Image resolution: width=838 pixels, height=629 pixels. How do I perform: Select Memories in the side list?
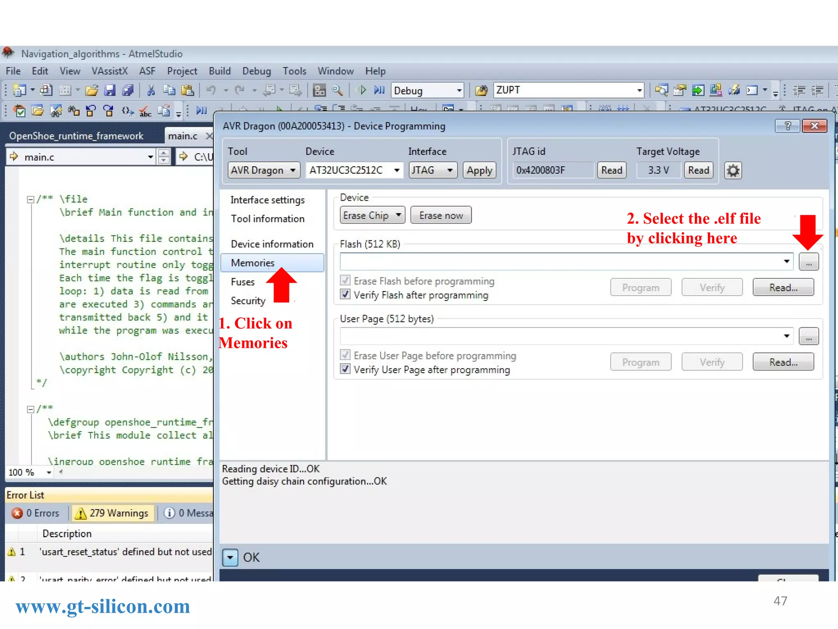coord(253,263)
